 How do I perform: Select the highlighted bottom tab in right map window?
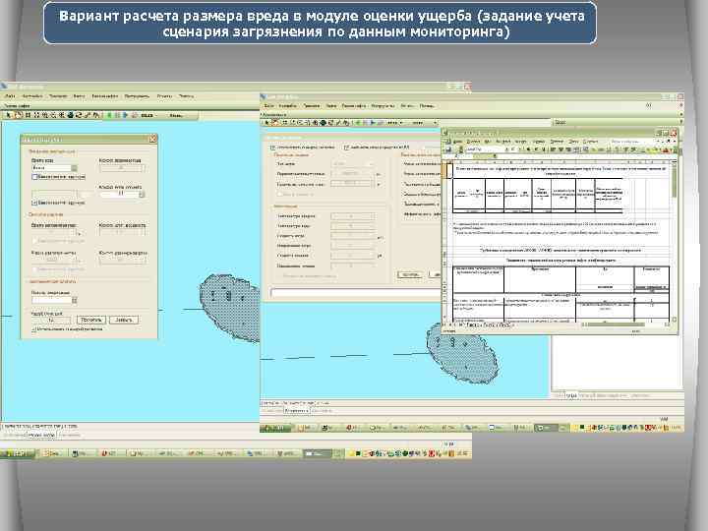[296, 411]
